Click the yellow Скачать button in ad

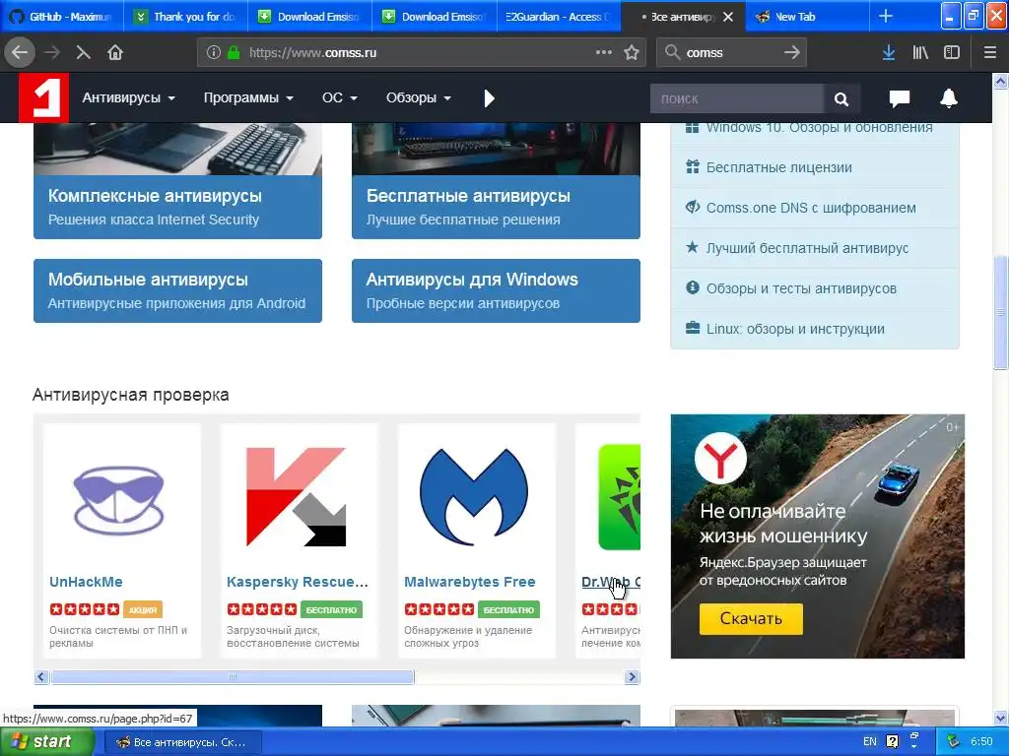(x=751, y=618)
